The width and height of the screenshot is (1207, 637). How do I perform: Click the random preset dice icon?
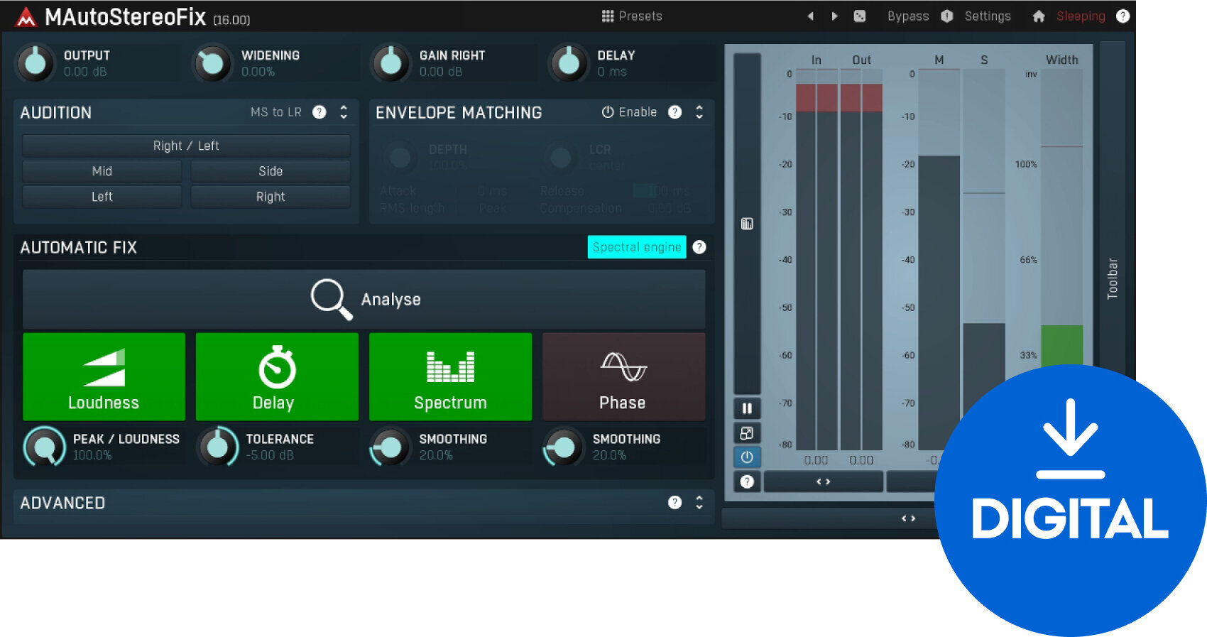point(860,16)
